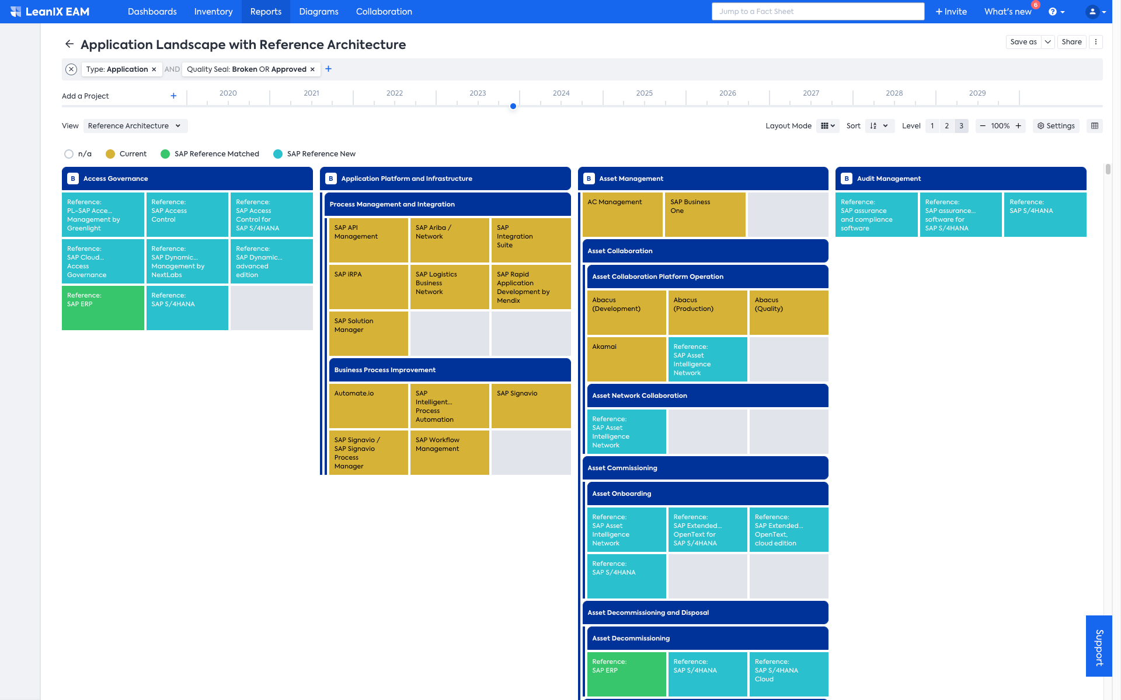1121x700 pixels.
Task: Open the Support side tab
Action: (x=1099, y=646)
